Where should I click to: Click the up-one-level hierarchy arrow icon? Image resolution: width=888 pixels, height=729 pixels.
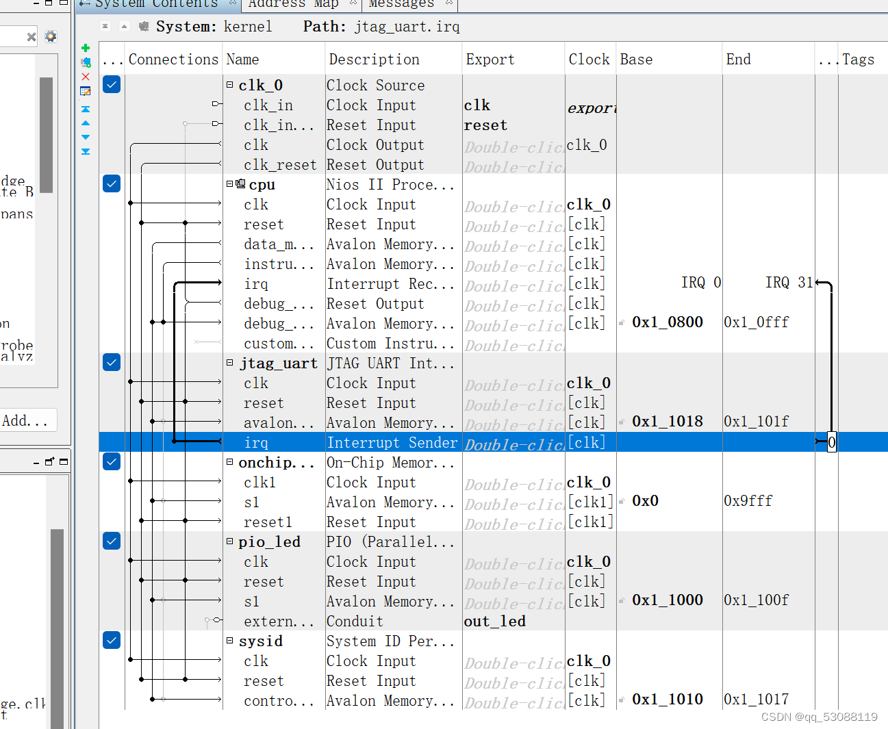click(124, 26)
